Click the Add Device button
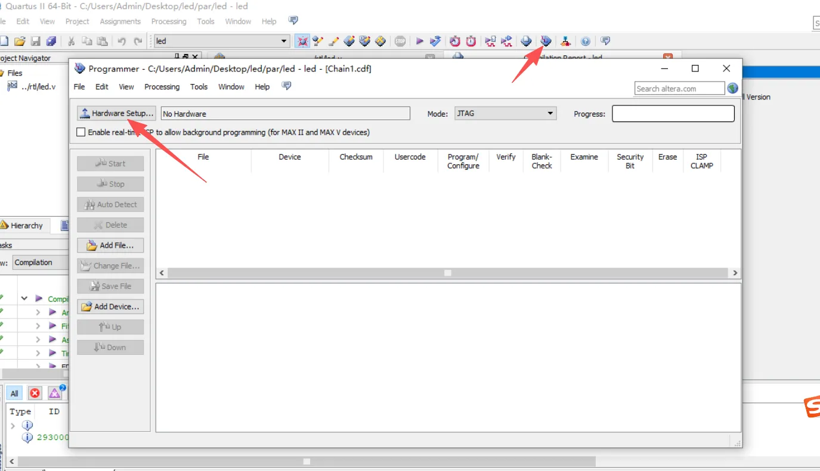 tap(110, 307)
